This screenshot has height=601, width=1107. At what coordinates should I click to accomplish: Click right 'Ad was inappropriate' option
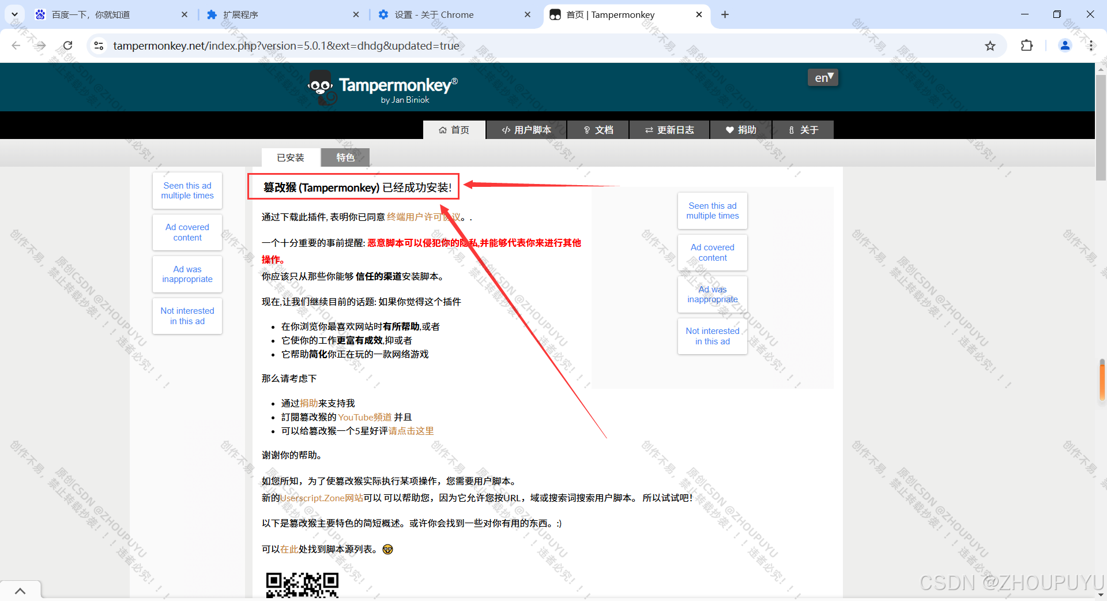(713, 294)
